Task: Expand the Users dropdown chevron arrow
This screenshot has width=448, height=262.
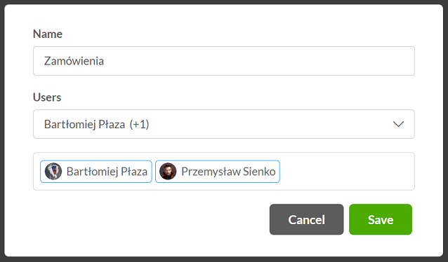Action: (398, 124)
